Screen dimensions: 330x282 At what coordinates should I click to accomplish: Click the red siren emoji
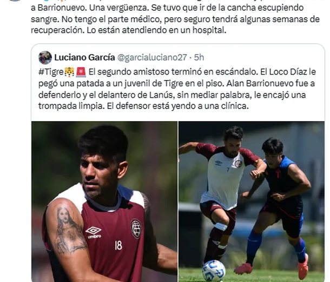click(x=81, y=72)
